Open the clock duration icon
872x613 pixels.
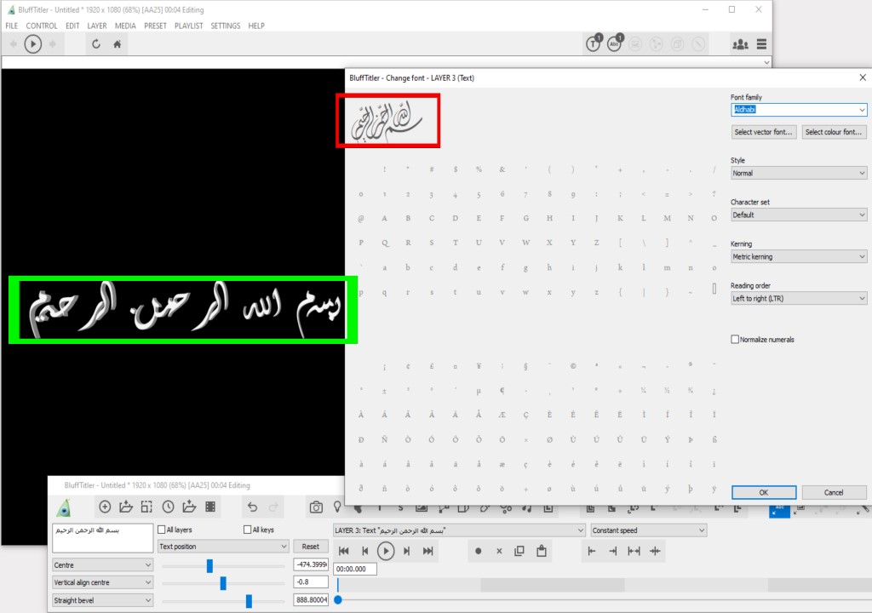point(168,507)
